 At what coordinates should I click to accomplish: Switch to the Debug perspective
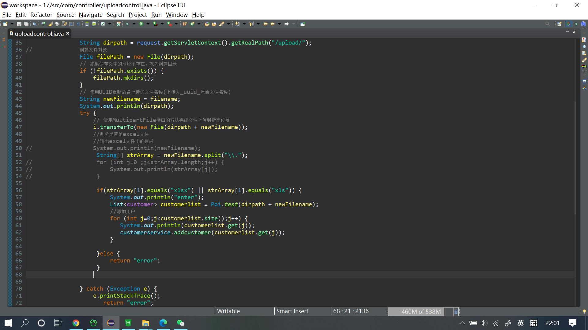(x=576, y=24)
